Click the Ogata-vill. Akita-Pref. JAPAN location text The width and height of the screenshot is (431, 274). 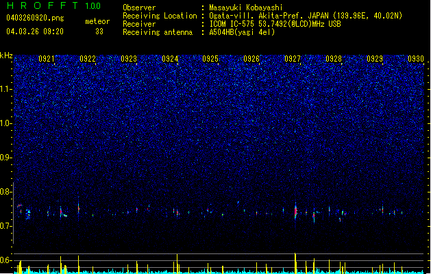point(306,16)
